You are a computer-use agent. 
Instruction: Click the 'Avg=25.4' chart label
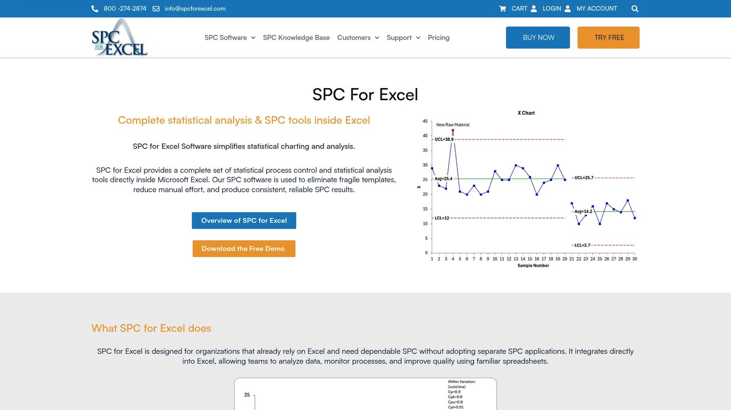click(443, 179)
